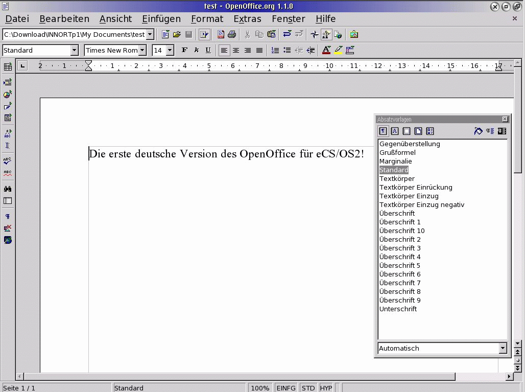This screenshot has width=525, height=392.
Task: Toggle italic (K) formatting
Action: pyautogui.click(x=197, y=50)
